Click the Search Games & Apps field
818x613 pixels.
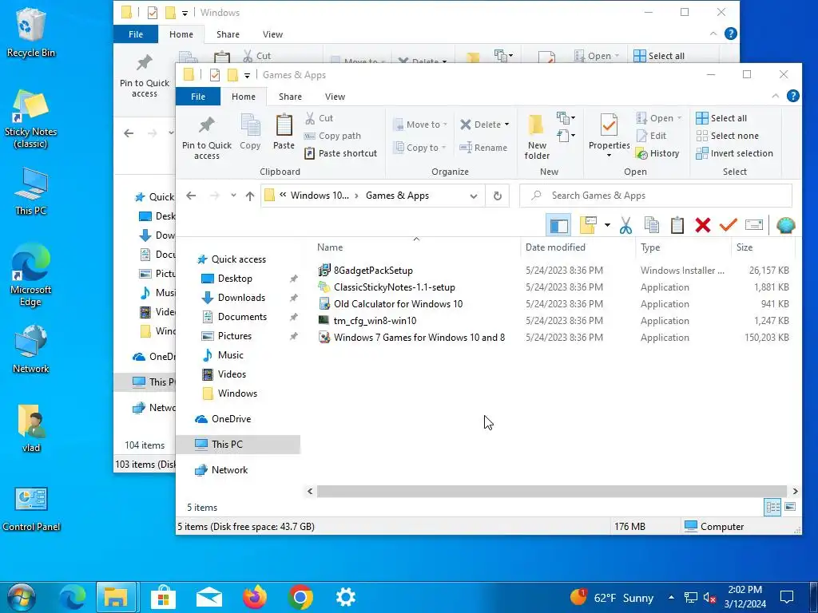pyautogui.click(x=656, y=196)
